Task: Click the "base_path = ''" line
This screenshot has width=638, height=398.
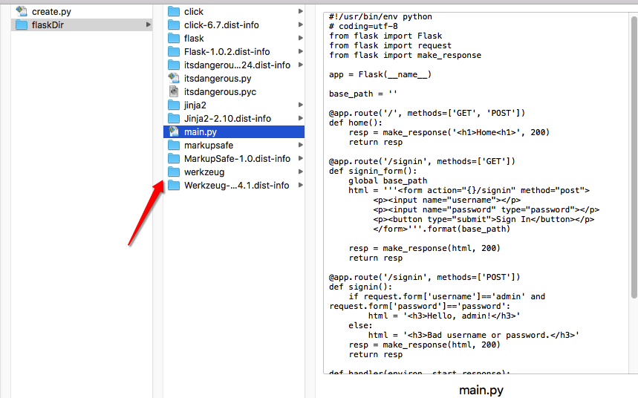Action: (363, 94)
